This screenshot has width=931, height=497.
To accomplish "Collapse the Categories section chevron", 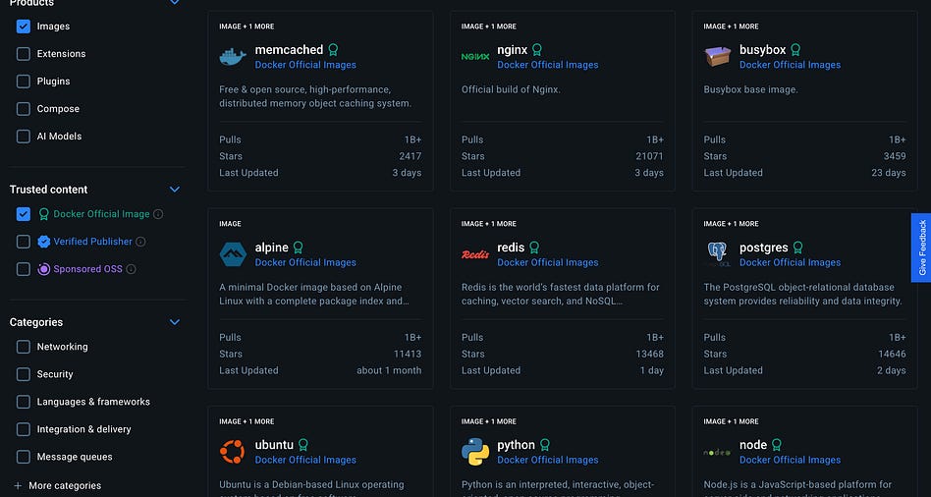I will [175, 322].
